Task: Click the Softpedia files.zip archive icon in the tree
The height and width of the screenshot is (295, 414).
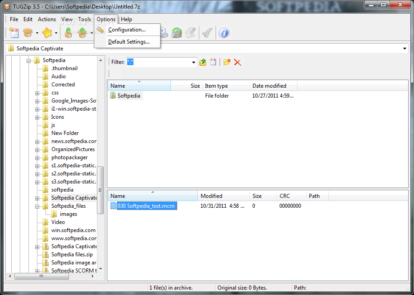Action: click(x=46, y=255)
